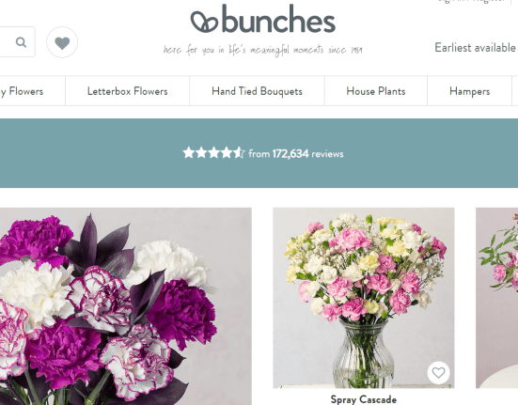This screenshot has height=405, width=518.
Task: Click the bunches logo
Action: pyautogui.click(x=263, y=19)
